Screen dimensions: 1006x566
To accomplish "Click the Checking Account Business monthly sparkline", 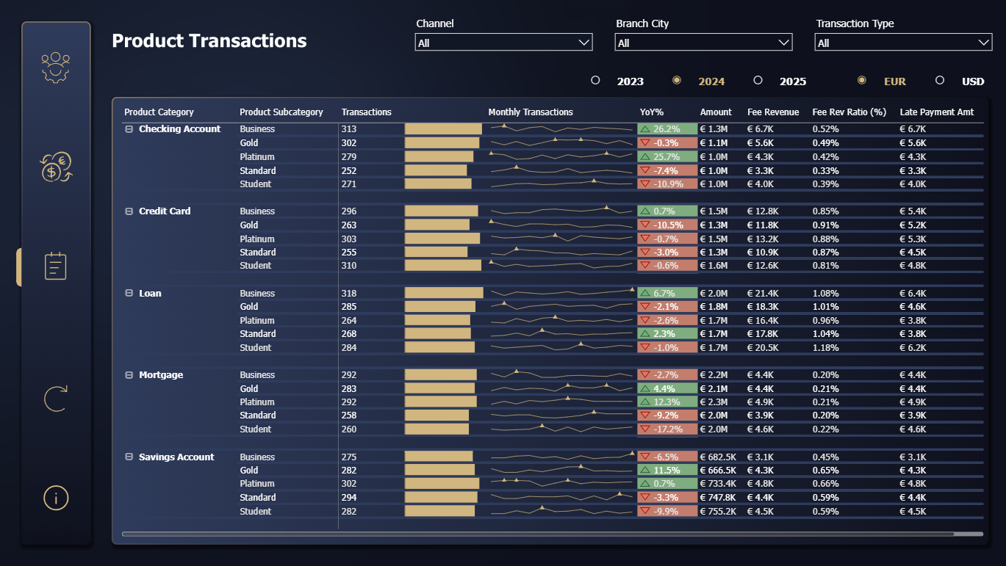I will click(561, 129).
